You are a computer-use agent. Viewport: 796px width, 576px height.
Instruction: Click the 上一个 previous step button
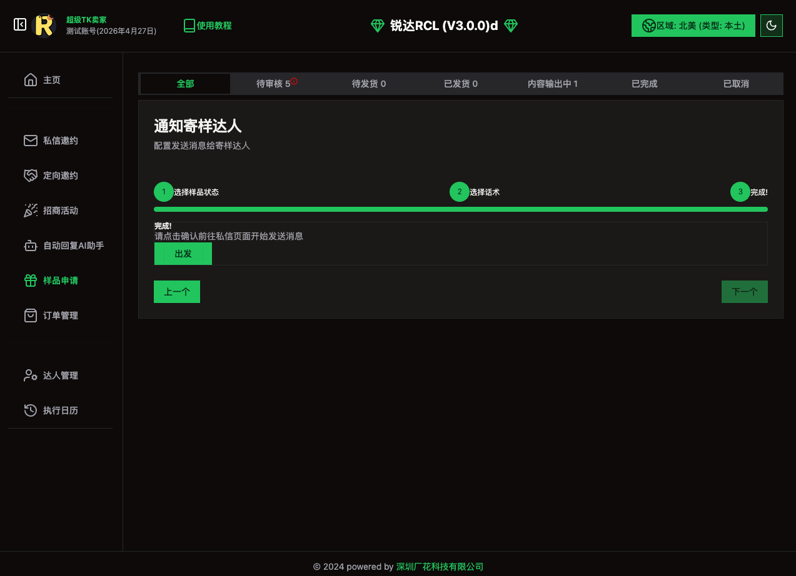coord(177,292)
